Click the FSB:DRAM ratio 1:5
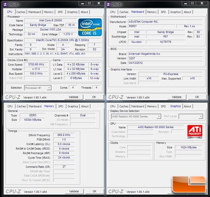 (64, 140)
